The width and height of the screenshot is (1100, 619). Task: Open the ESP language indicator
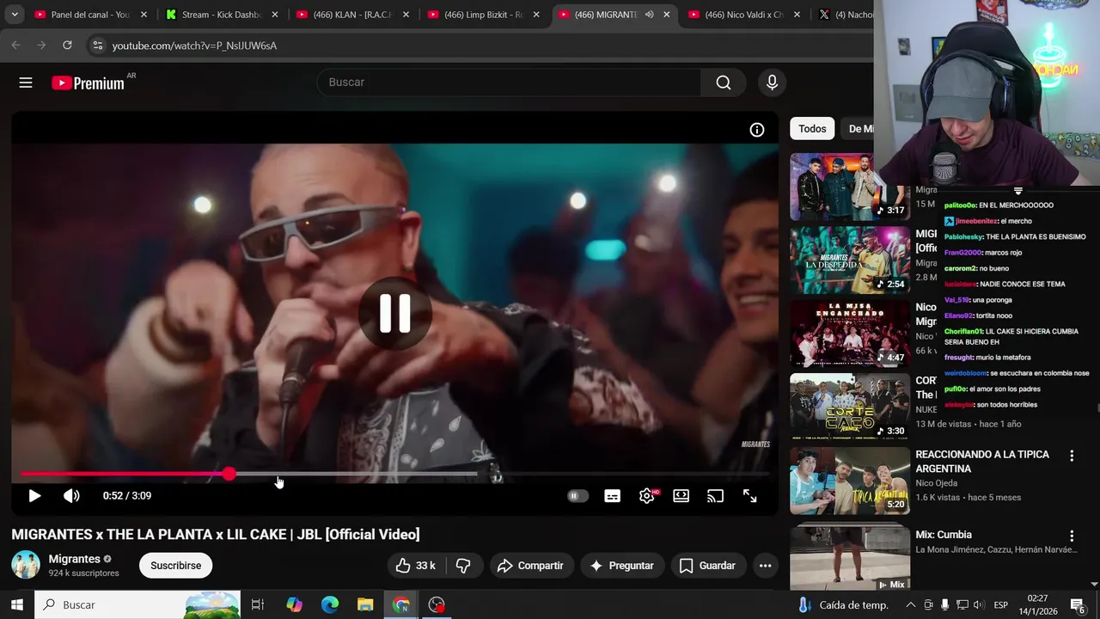[x=1000, y=604]
